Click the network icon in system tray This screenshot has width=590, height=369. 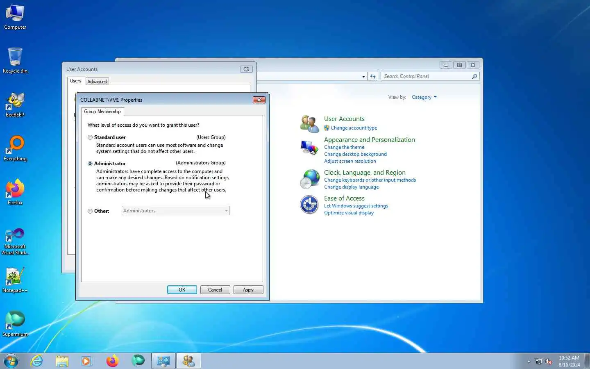538,361
